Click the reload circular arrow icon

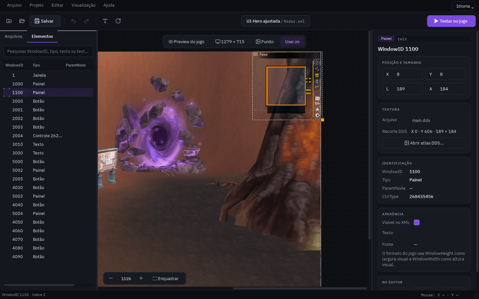pos(118,21)
